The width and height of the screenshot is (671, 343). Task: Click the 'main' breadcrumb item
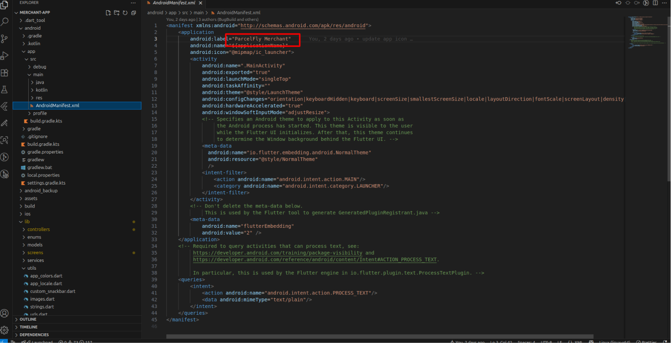[199, 13]
